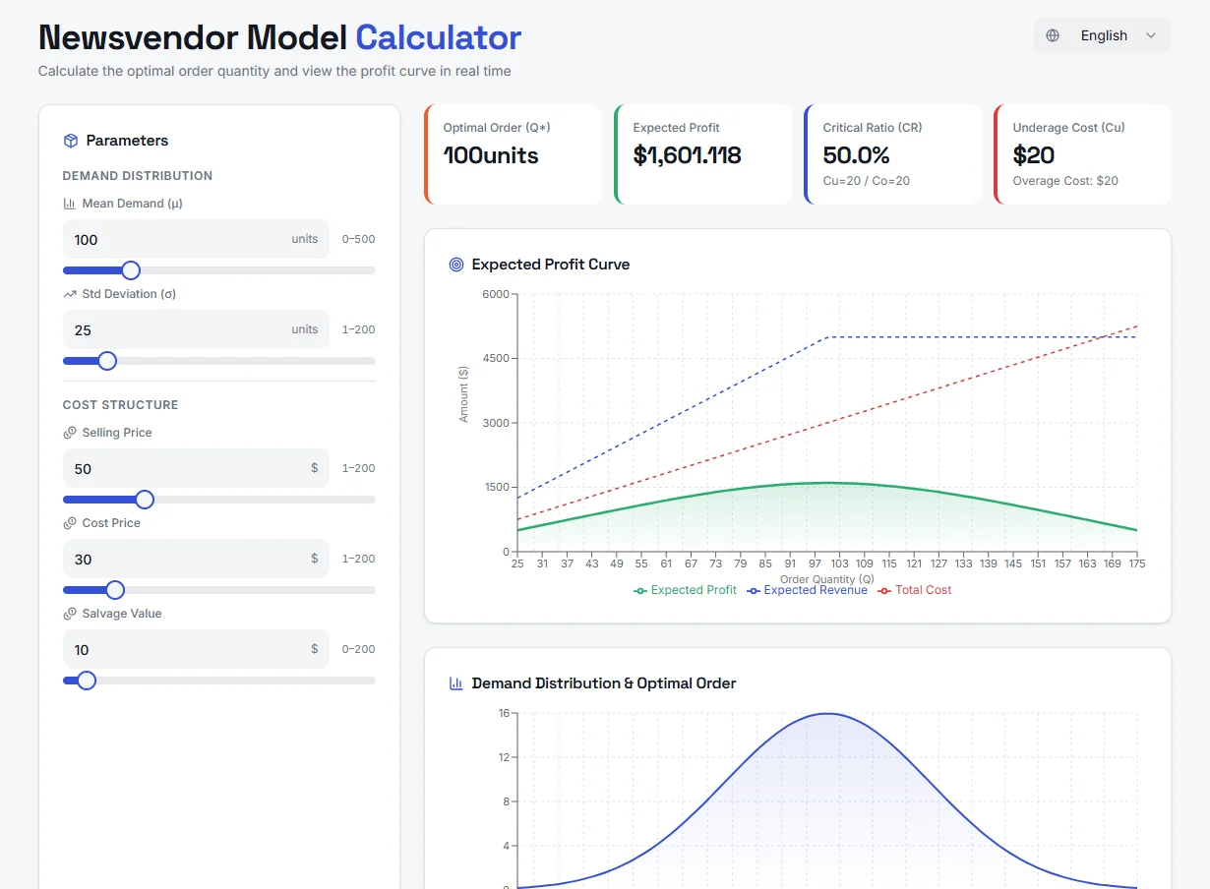Click the Cost Price slider handle
Screen dimensions: 1210x889
coord(114,590)
